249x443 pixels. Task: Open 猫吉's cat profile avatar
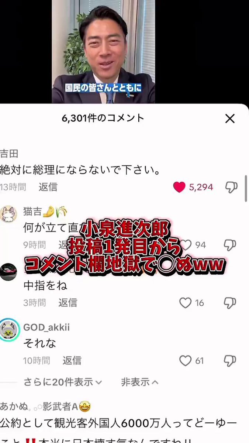coord(8,214)
